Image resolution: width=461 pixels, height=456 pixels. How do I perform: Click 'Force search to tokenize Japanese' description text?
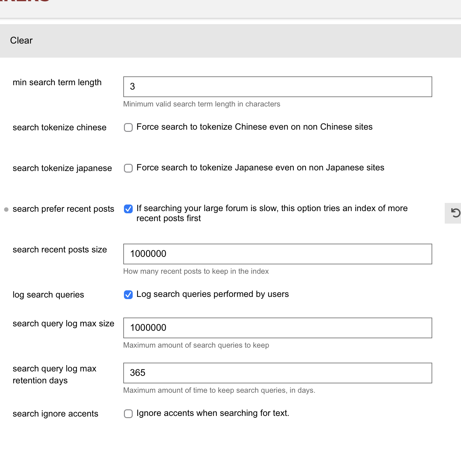[260, 168]
